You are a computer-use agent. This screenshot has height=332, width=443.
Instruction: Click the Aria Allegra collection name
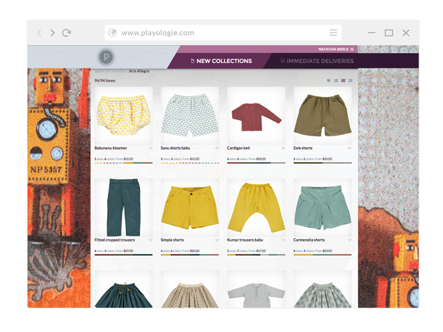[x=139, y=71]
